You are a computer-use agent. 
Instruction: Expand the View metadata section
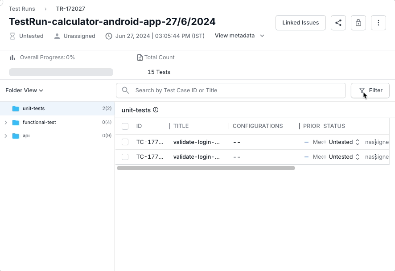click(239, 36)
